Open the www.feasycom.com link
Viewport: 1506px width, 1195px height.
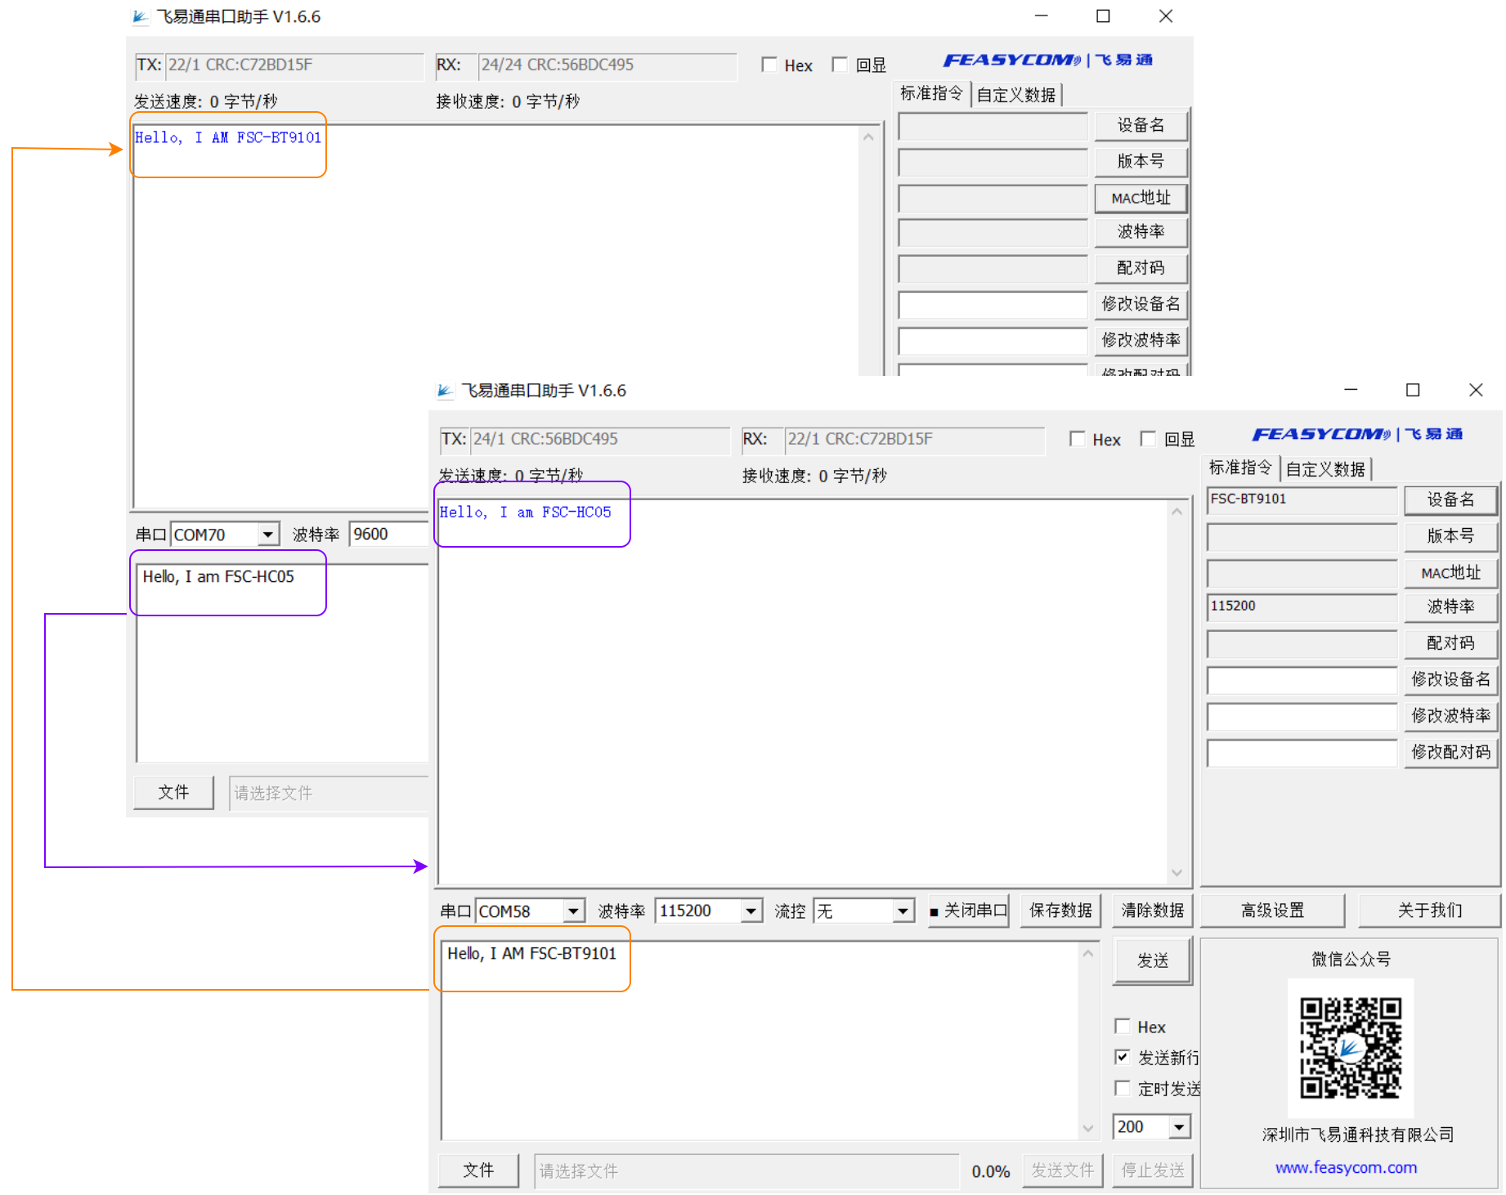tap(1346, 1167)
